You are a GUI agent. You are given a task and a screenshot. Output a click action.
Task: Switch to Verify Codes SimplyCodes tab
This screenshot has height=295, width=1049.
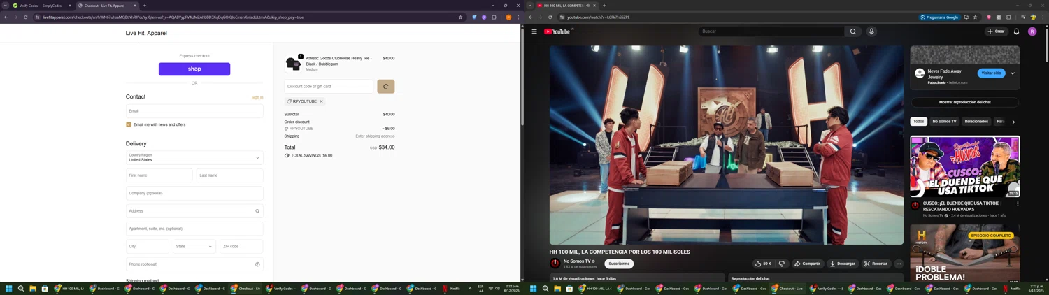[41, 6]
